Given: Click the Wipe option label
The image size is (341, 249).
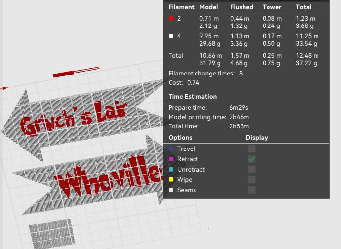Looking at the screenshot, I should point(185,180).
